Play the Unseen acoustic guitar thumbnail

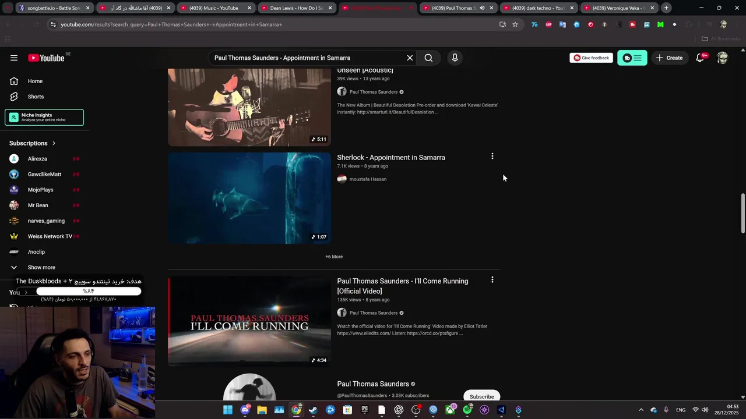pos(249,107)
